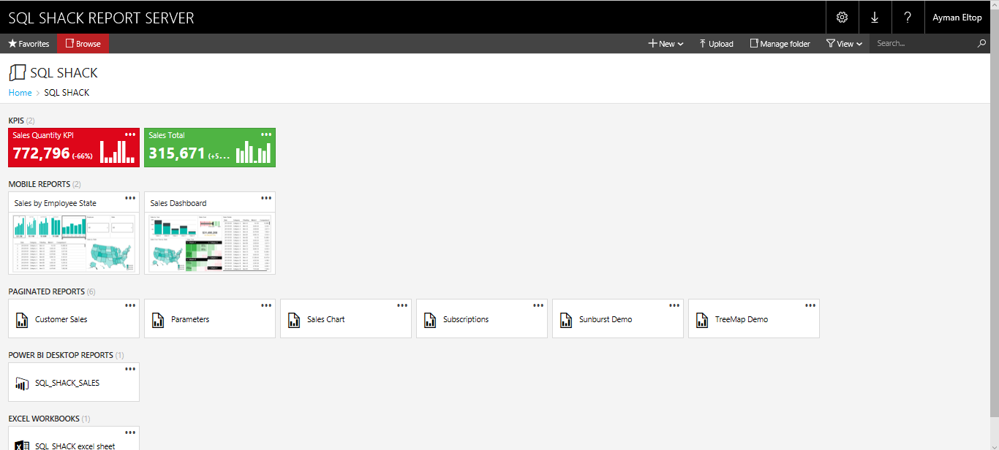The height and width of the screenshot is (450, 999).
Task: Open the Subscriptions report name
Action: pos(466,320)
